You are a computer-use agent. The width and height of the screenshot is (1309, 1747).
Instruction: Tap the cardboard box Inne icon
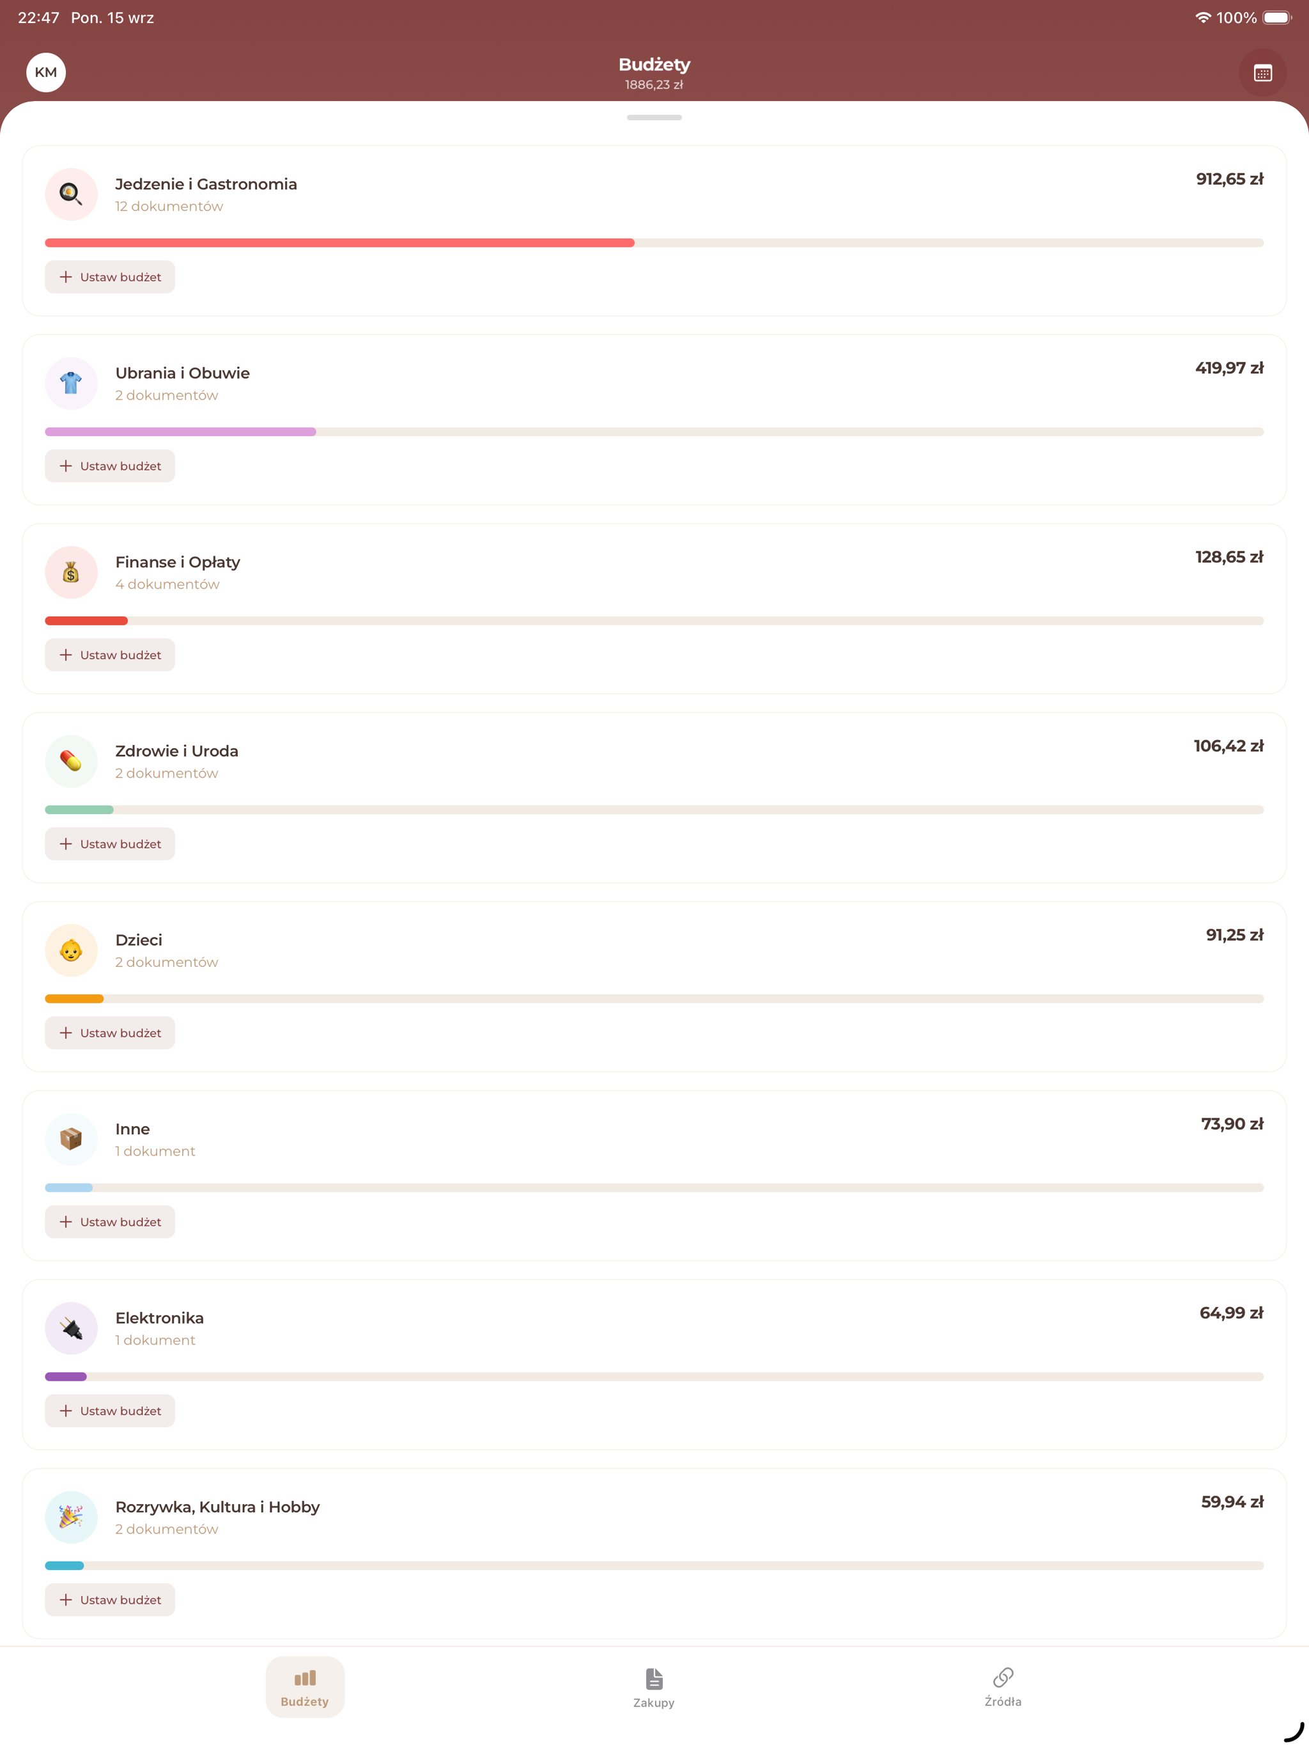[71, 1139]
